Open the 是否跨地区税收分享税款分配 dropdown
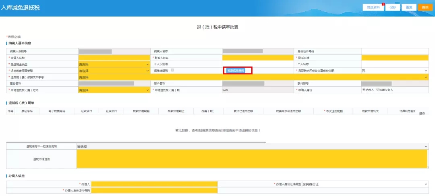The width and height of the screenshot is (435, 196). 395,71
